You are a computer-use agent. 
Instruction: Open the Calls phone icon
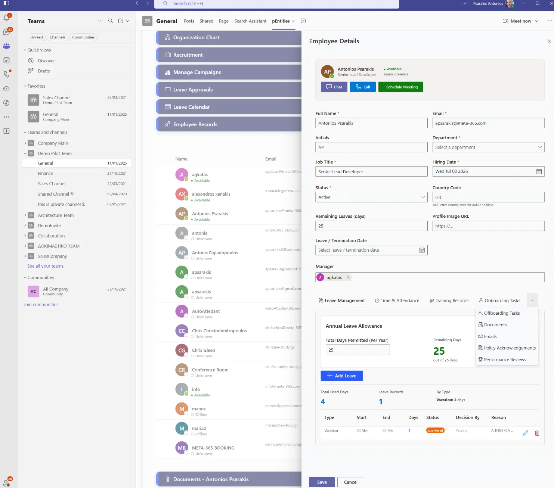(x=6, y=74)
